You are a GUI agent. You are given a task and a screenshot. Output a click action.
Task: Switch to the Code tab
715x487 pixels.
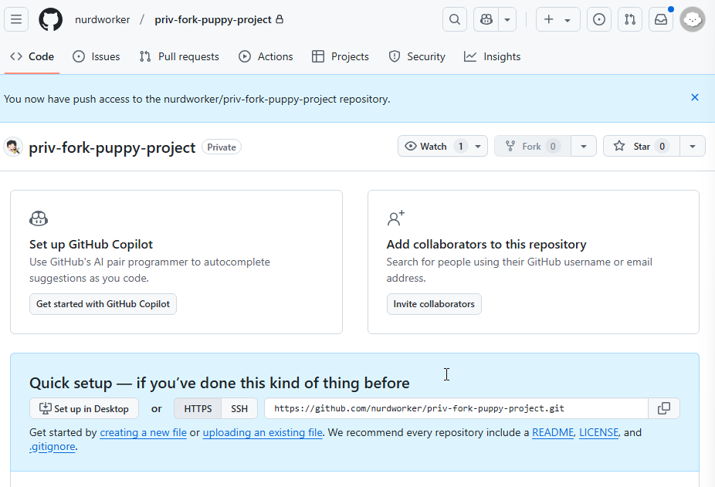(32, 56)
